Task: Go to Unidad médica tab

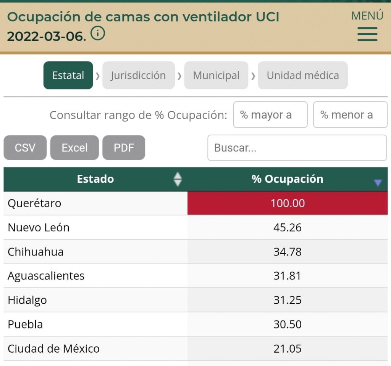Action: (302, 75)
